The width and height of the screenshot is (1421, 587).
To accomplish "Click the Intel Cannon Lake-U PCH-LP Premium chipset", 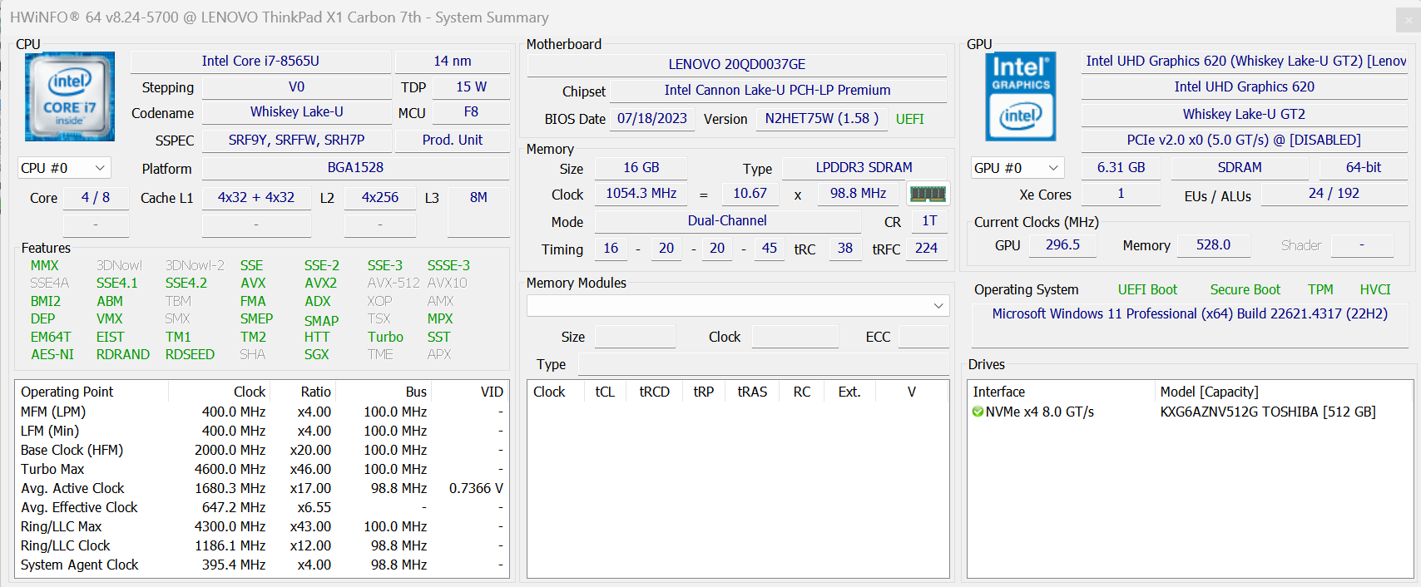I will click(x=777, y=90).
